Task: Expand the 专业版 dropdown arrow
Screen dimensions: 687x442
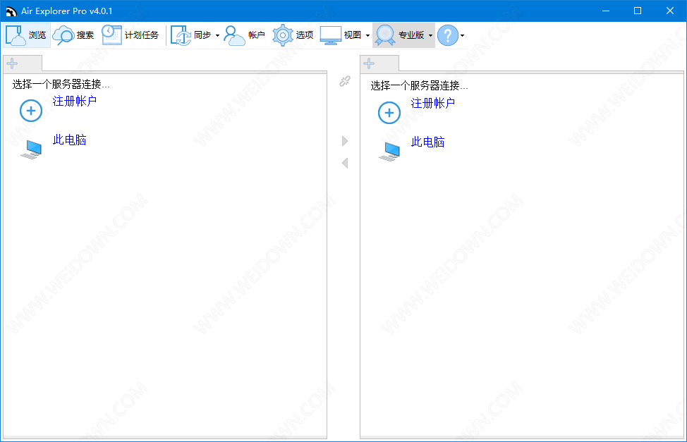Action: coord(431,35)
